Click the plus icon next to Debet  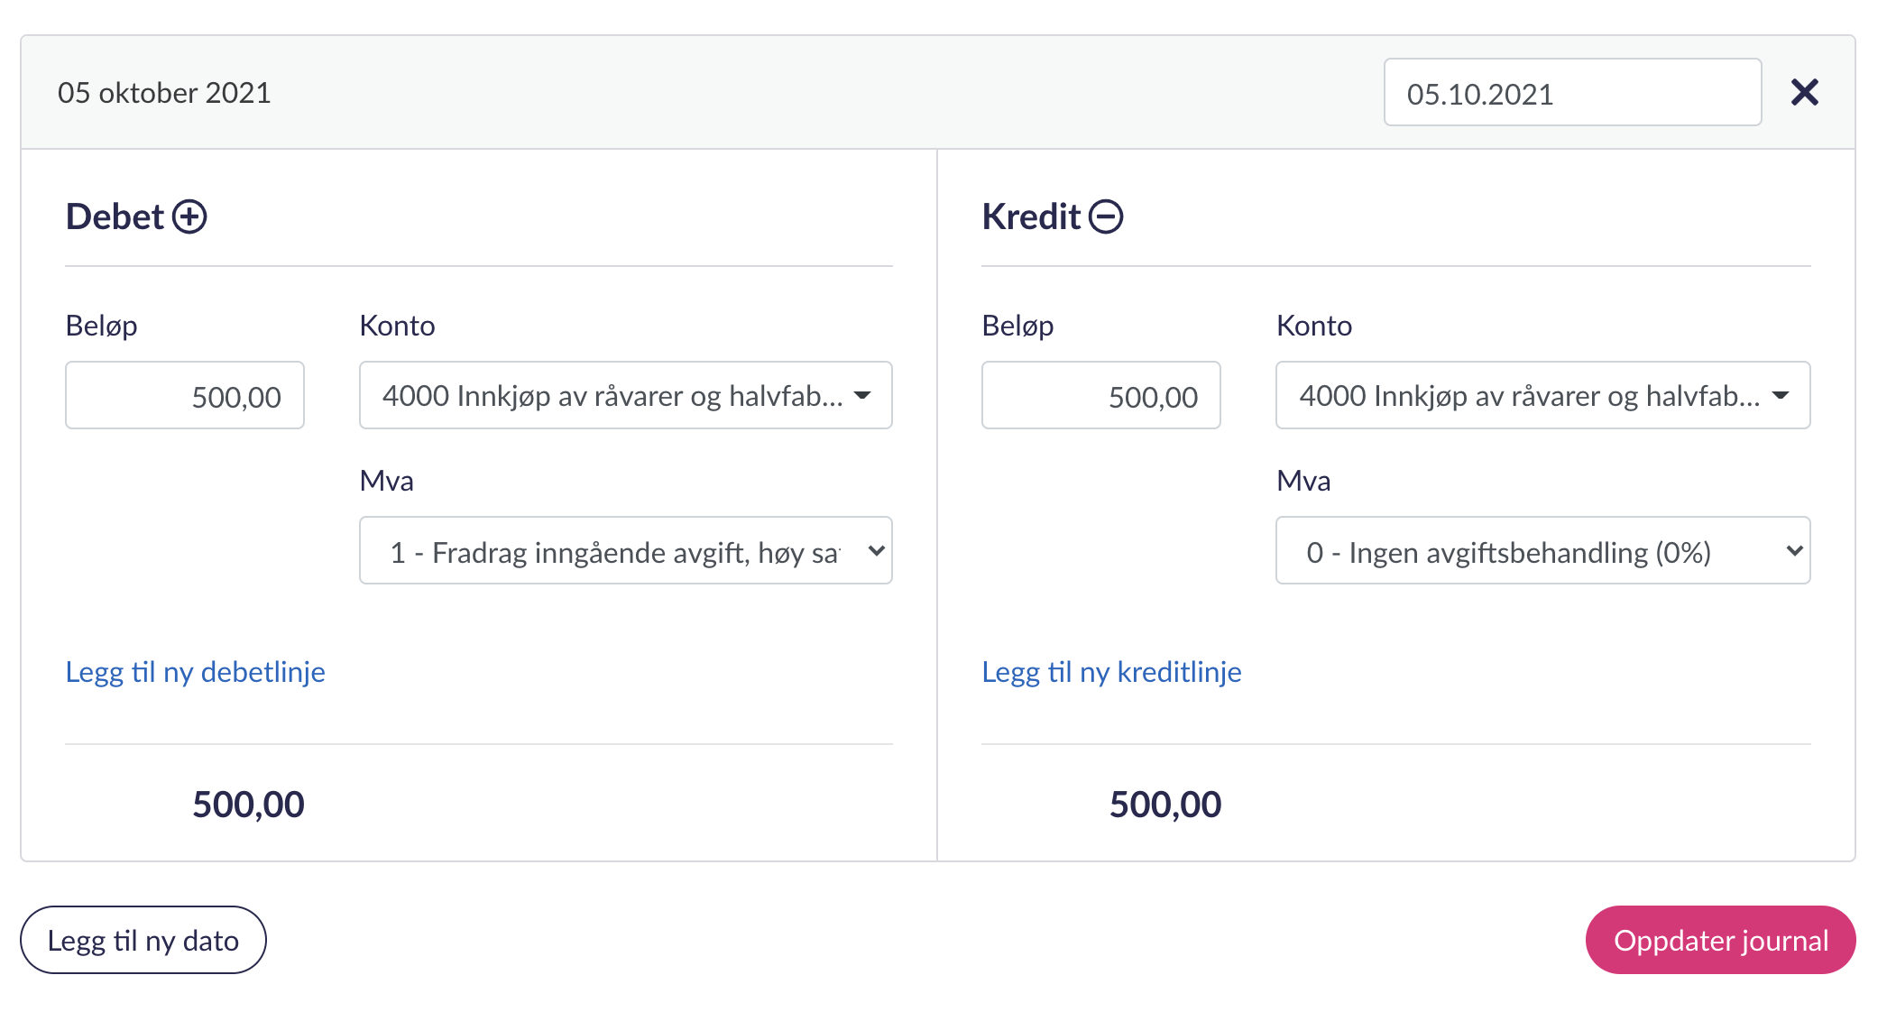pos(189,217)
